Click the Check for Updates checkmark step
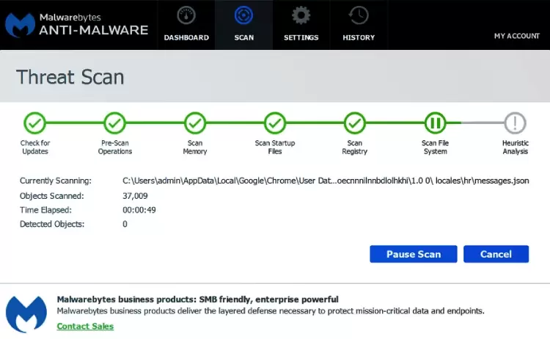 click(34, 123)
